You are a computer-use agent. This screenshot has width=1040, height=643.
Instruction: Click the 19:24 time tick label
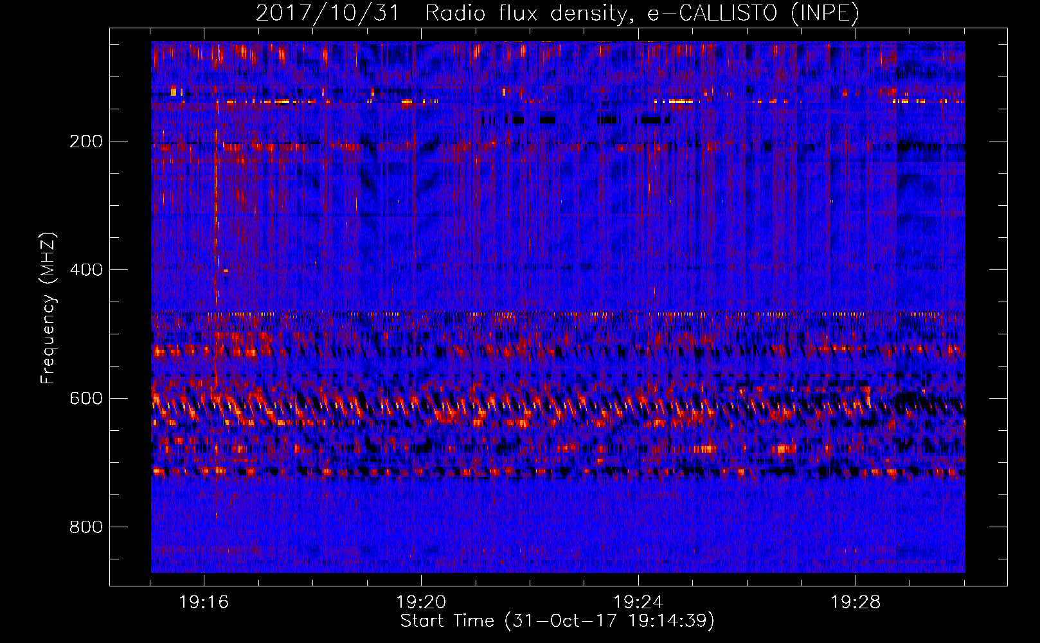[638, 602]
